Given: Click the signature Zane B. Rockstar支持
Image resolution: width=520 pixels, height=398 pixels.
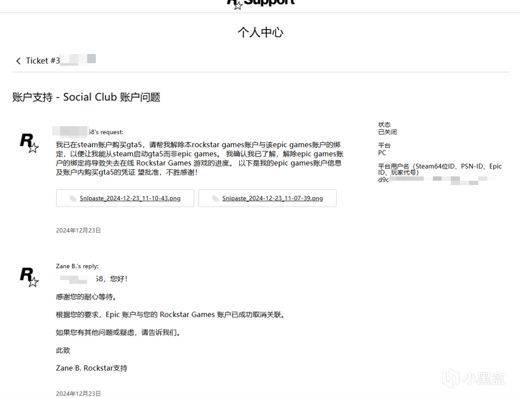Looking at the screenshot, I should click(x=91, y=368).
